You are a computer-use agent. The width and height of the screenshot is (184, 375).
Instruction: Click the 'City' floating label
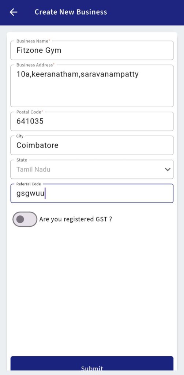[20, 136]
